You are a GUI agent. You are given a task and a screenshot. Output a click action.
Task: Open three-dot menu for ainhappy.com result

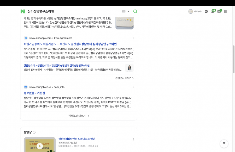point(133,38)
